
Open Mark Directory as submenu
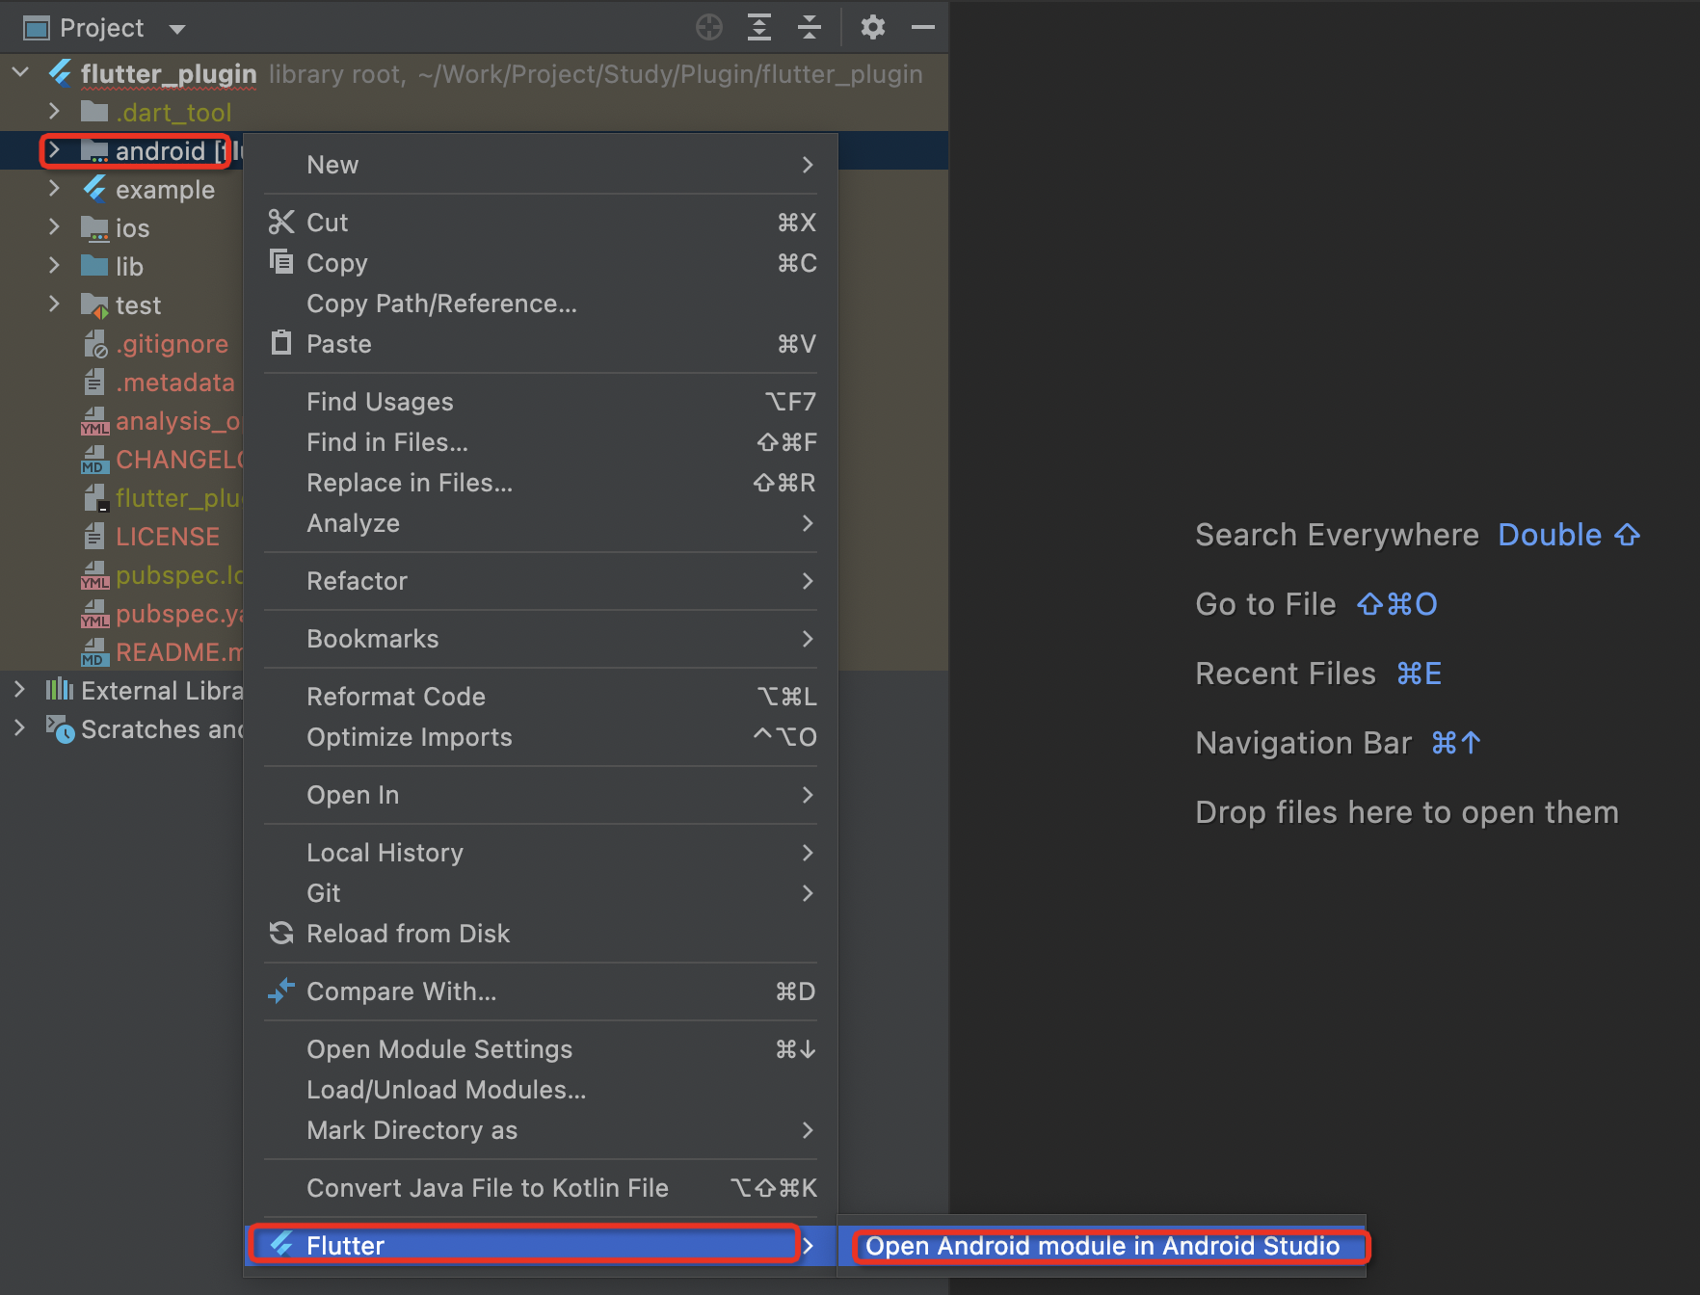pos(541,1130)
